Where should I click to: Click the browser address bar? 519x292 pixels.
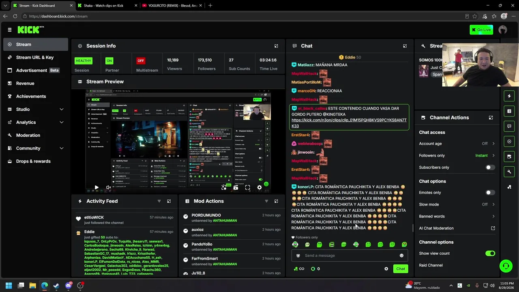click(x=243, y=16)
